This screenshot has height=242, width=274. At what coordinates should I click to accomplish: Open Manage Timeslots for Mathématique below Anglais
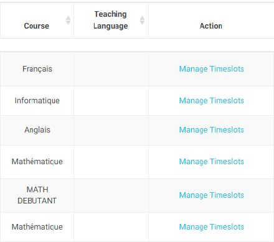(211, 162)
